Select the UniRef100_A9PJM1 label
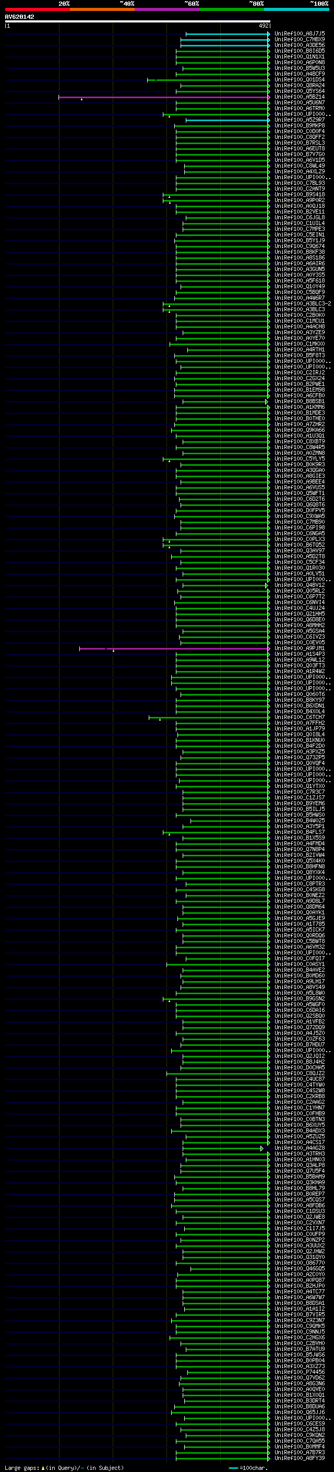Screen dimensions: 334x1472 (x=300, y=649)
